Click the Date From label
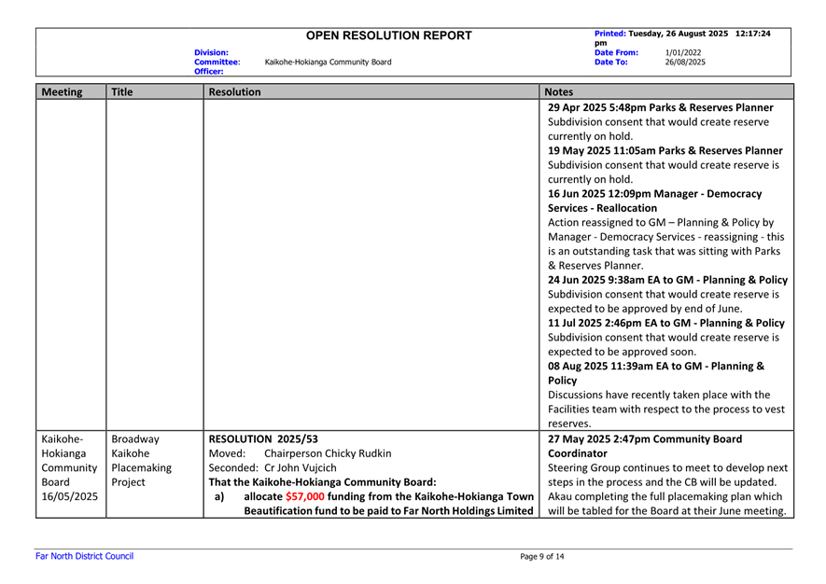This screenshot has height=584, width=826. (x=616, y=52)
